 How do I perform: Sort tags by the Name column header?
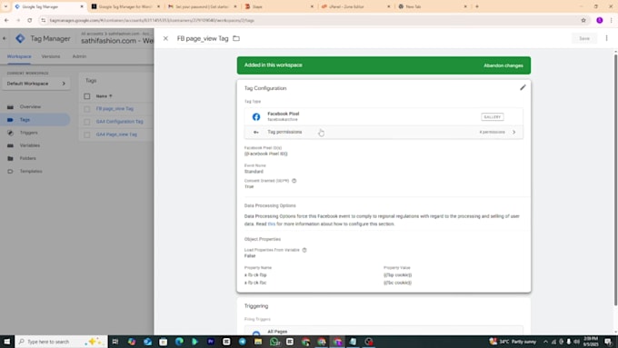point(104,96)
